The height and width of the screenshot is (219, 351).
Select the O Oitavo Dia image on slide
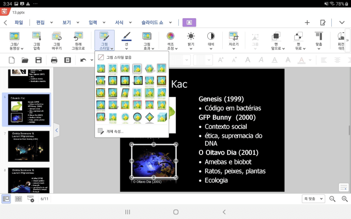coord(154,161)
